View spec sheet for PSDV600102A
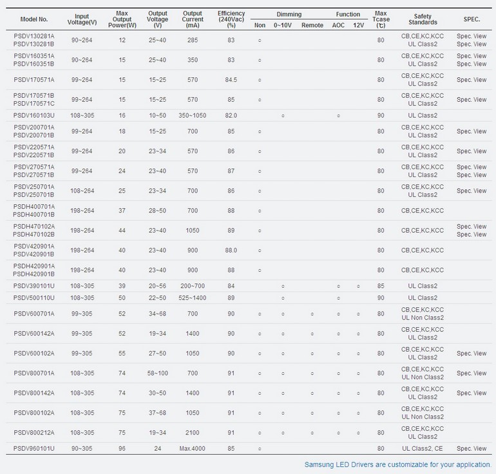 (x=472, y=354)
